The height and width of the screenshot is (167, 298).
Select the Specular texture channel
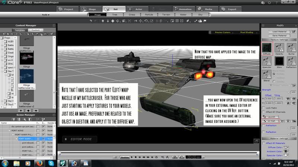tap(267, 61)
